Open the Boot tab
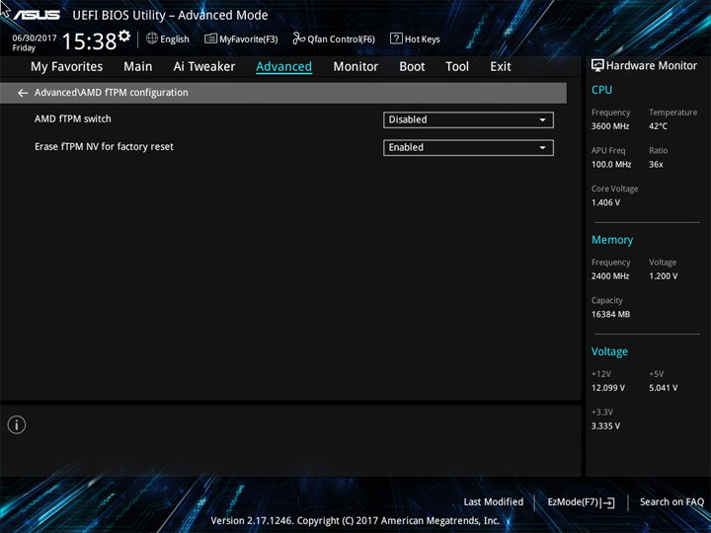 click(x=412, y=67)
